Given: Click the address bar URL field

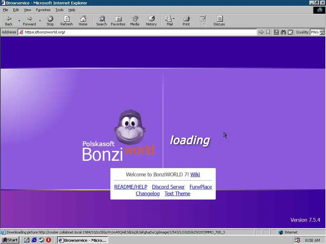Looking at the screenshot, I should click(137, 32).
